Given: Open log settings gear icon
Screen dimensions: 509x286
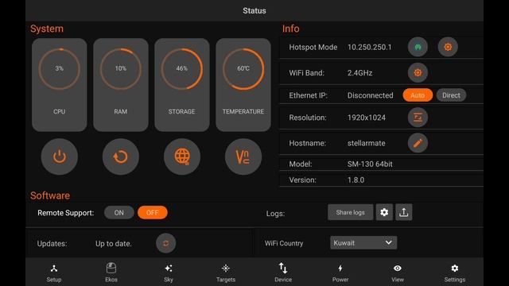Looking at the screenshot, I should pyautogui.click(x=384, y=212).
